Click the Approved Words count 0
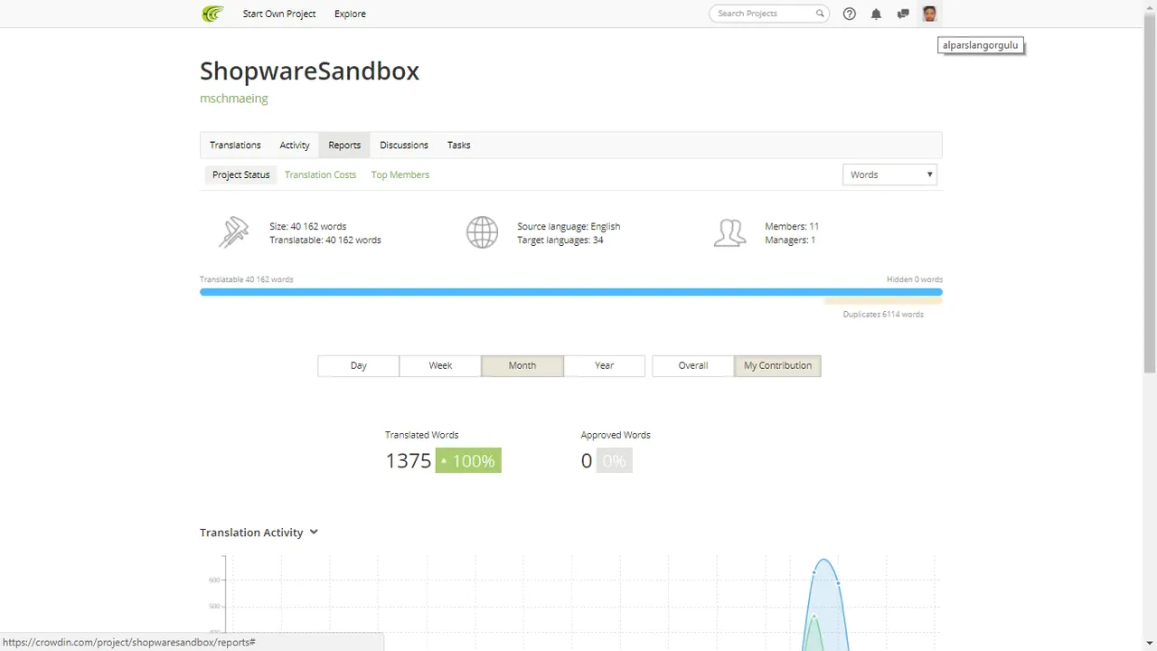This screenshot has width=1157, height=651. pyautogui.click(x=587, y=460)
